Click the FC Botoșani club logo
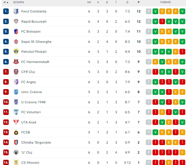186x165 pixels. [x=16, y=31]
